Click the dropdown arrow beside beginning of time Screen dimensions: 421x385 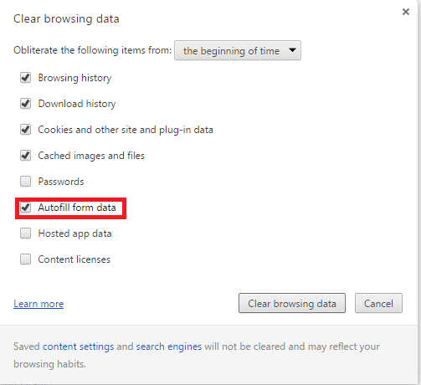pos(292,50)
